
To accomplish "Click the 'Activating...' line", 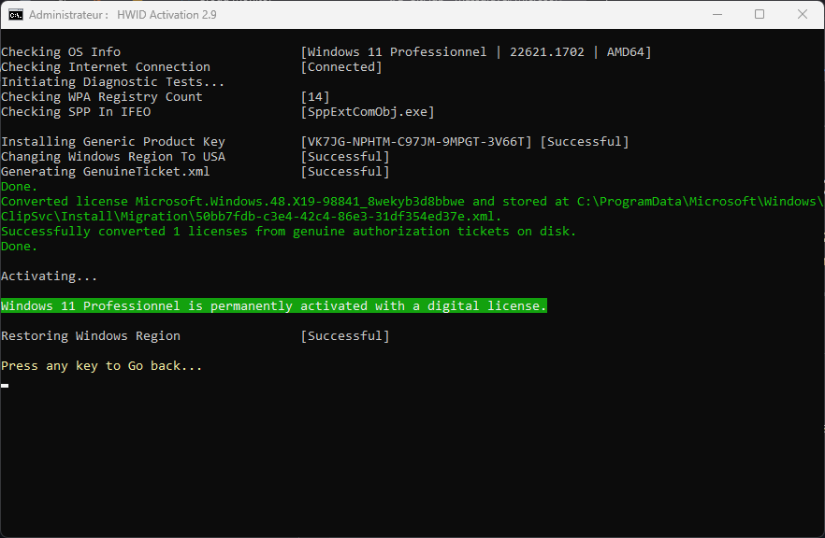I will (x=49, y=276).
